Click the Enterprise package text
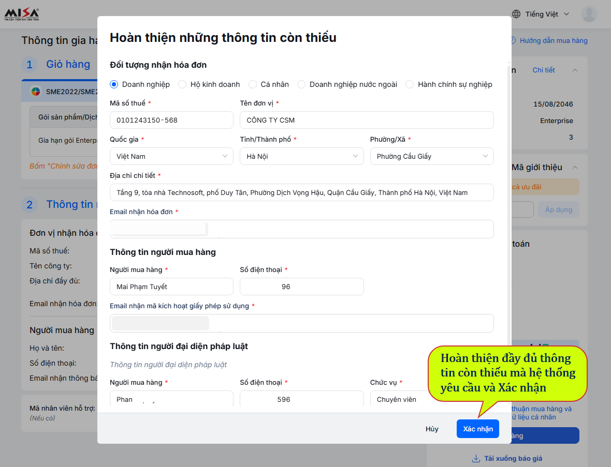The image size is (611, 467). [557, 120]
